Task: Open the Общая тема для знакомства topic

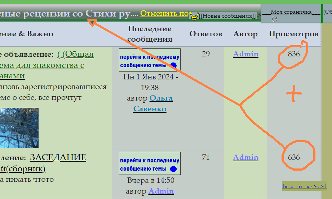Action: tap(47, 65)
